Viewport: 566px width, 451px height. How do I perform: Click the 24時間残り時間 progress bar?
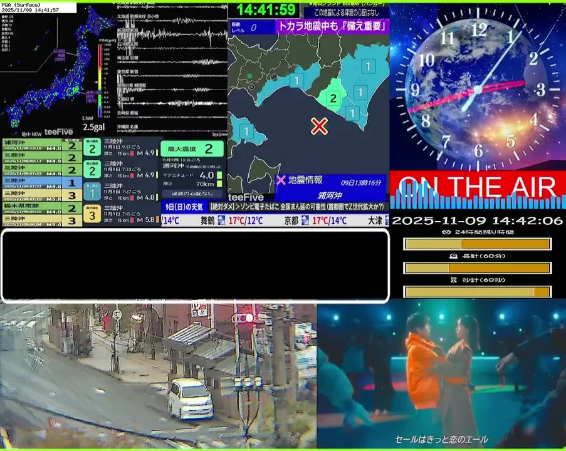pyautogui.click(x=477, y=244)
